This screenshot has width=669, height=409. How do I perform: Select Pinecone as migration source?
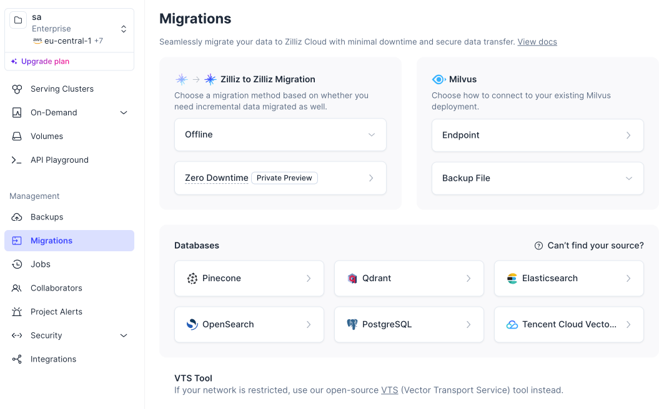(249, 278)
